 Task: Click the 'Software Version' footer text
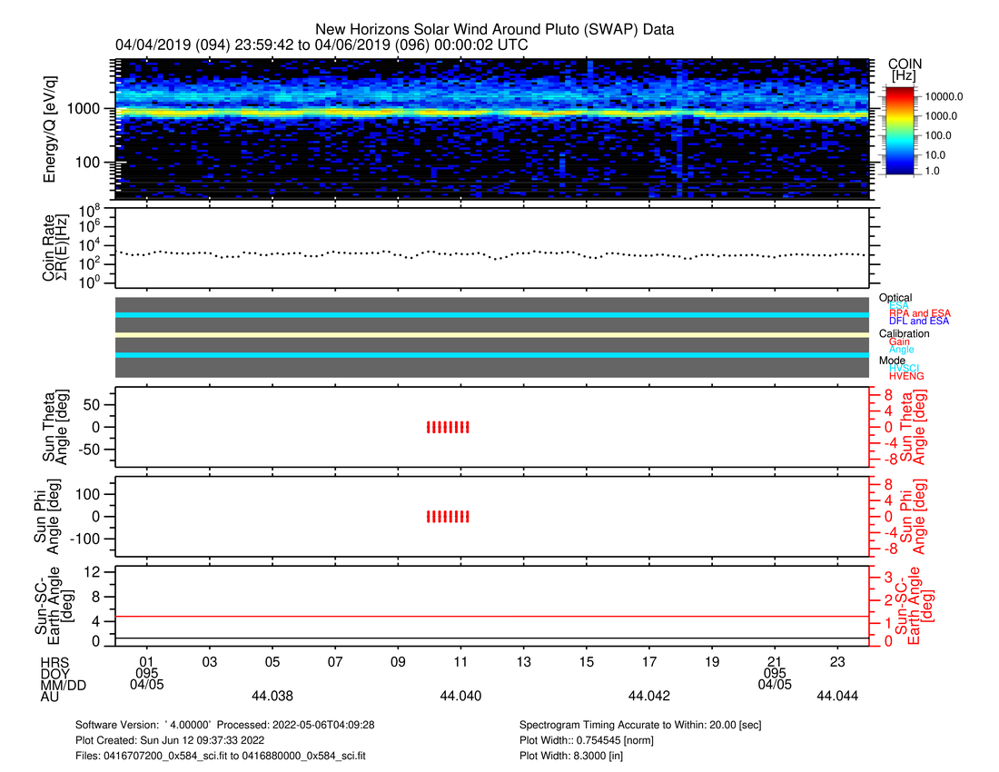pyautogui.click(x=225, y=725)
